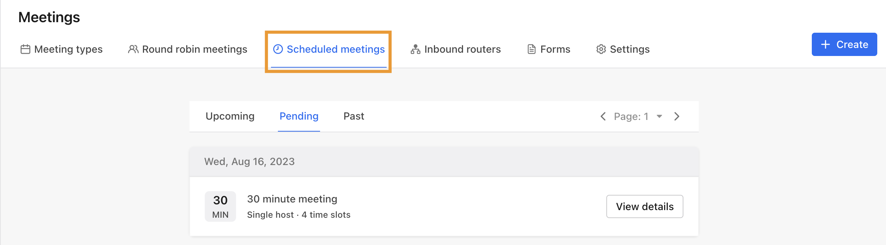
Task: Click the plus icon inside the Create button
Action: click(825, 44)
